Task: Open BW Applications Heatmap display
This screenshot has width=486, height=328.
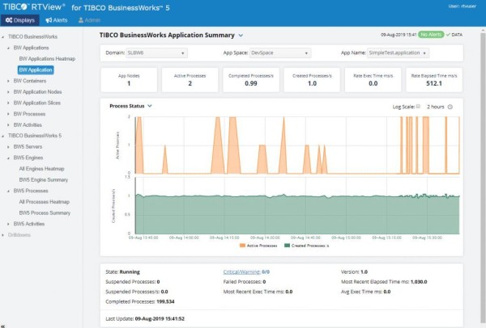Action: (x=47, y=59)
